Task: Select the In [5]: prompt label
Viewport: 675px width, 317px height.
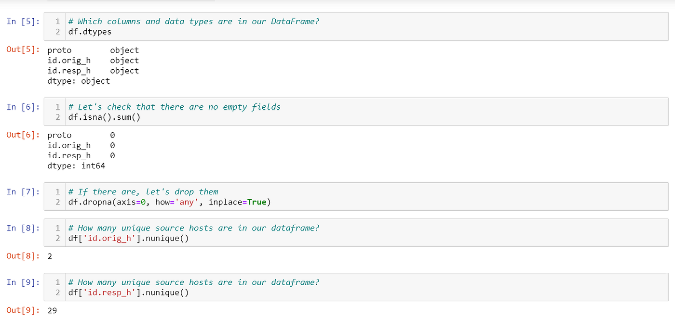Action: coord(23,22)
